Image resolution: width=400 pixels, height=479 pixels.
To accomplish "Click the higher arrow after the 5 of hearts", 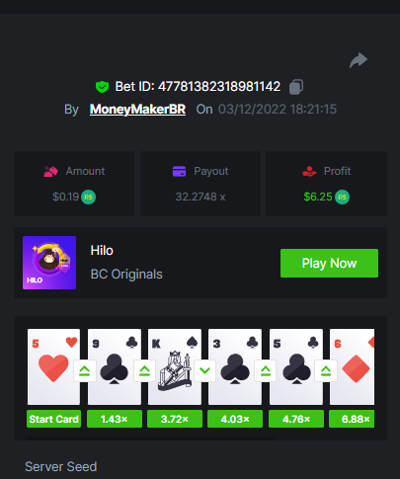I will point(85,371).
